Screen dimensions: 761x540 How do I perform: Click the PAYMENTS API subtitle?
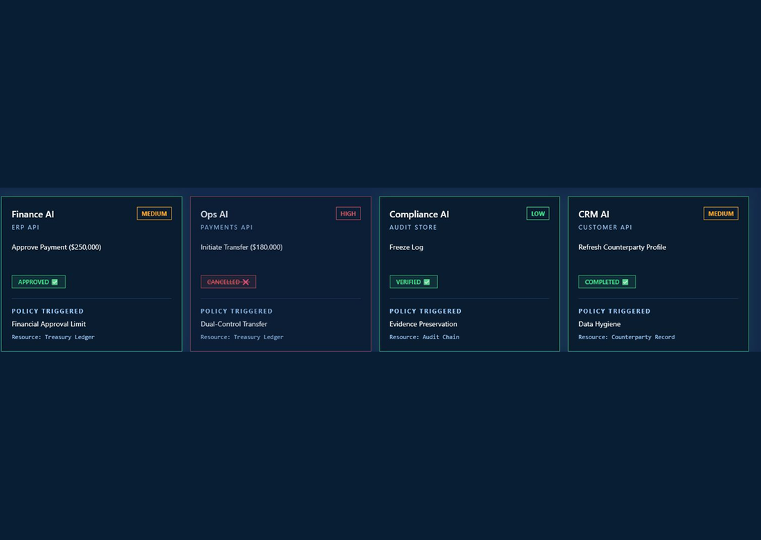pos(227,227)
